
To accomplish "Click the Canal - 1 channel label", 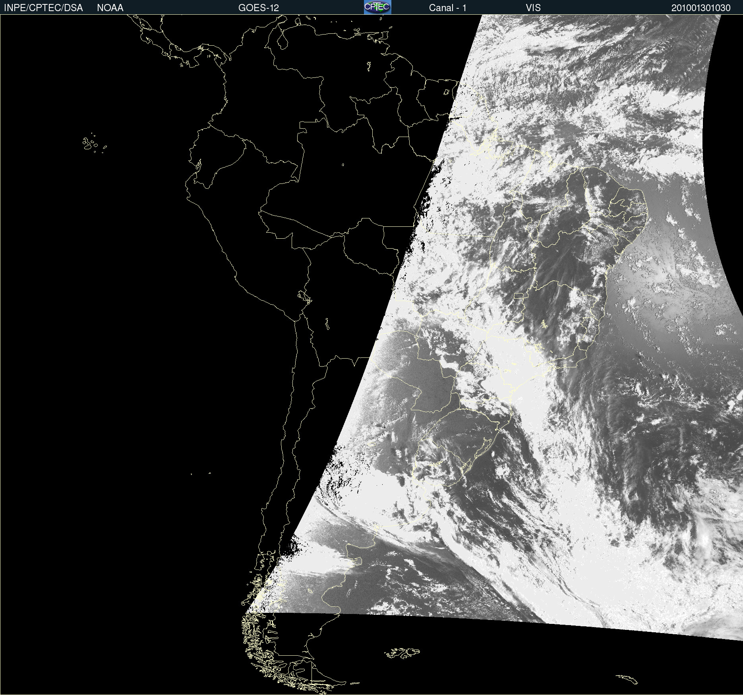I will 448,8.
